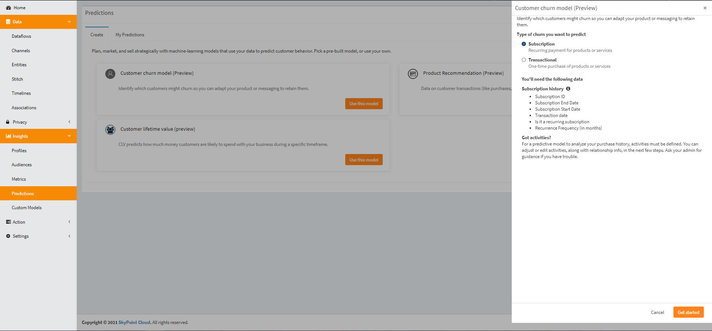Click the Data database icon in sidebar
The image size is (712, 331).
click(x=8, y=22)
